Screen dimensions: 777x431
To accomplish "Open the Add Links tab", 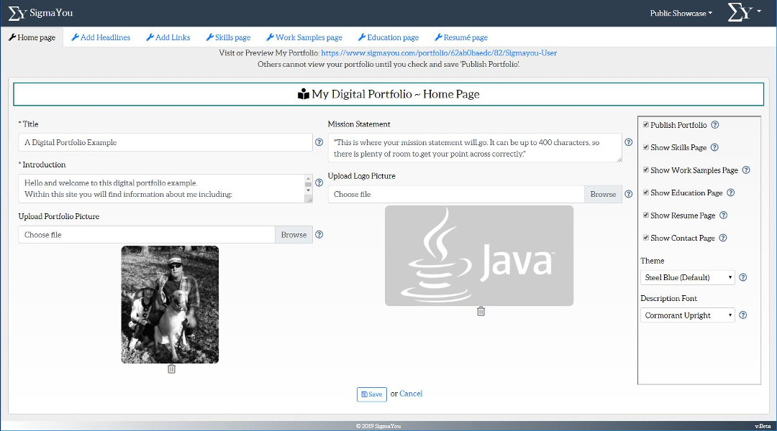I will click(x=168, y=37).
